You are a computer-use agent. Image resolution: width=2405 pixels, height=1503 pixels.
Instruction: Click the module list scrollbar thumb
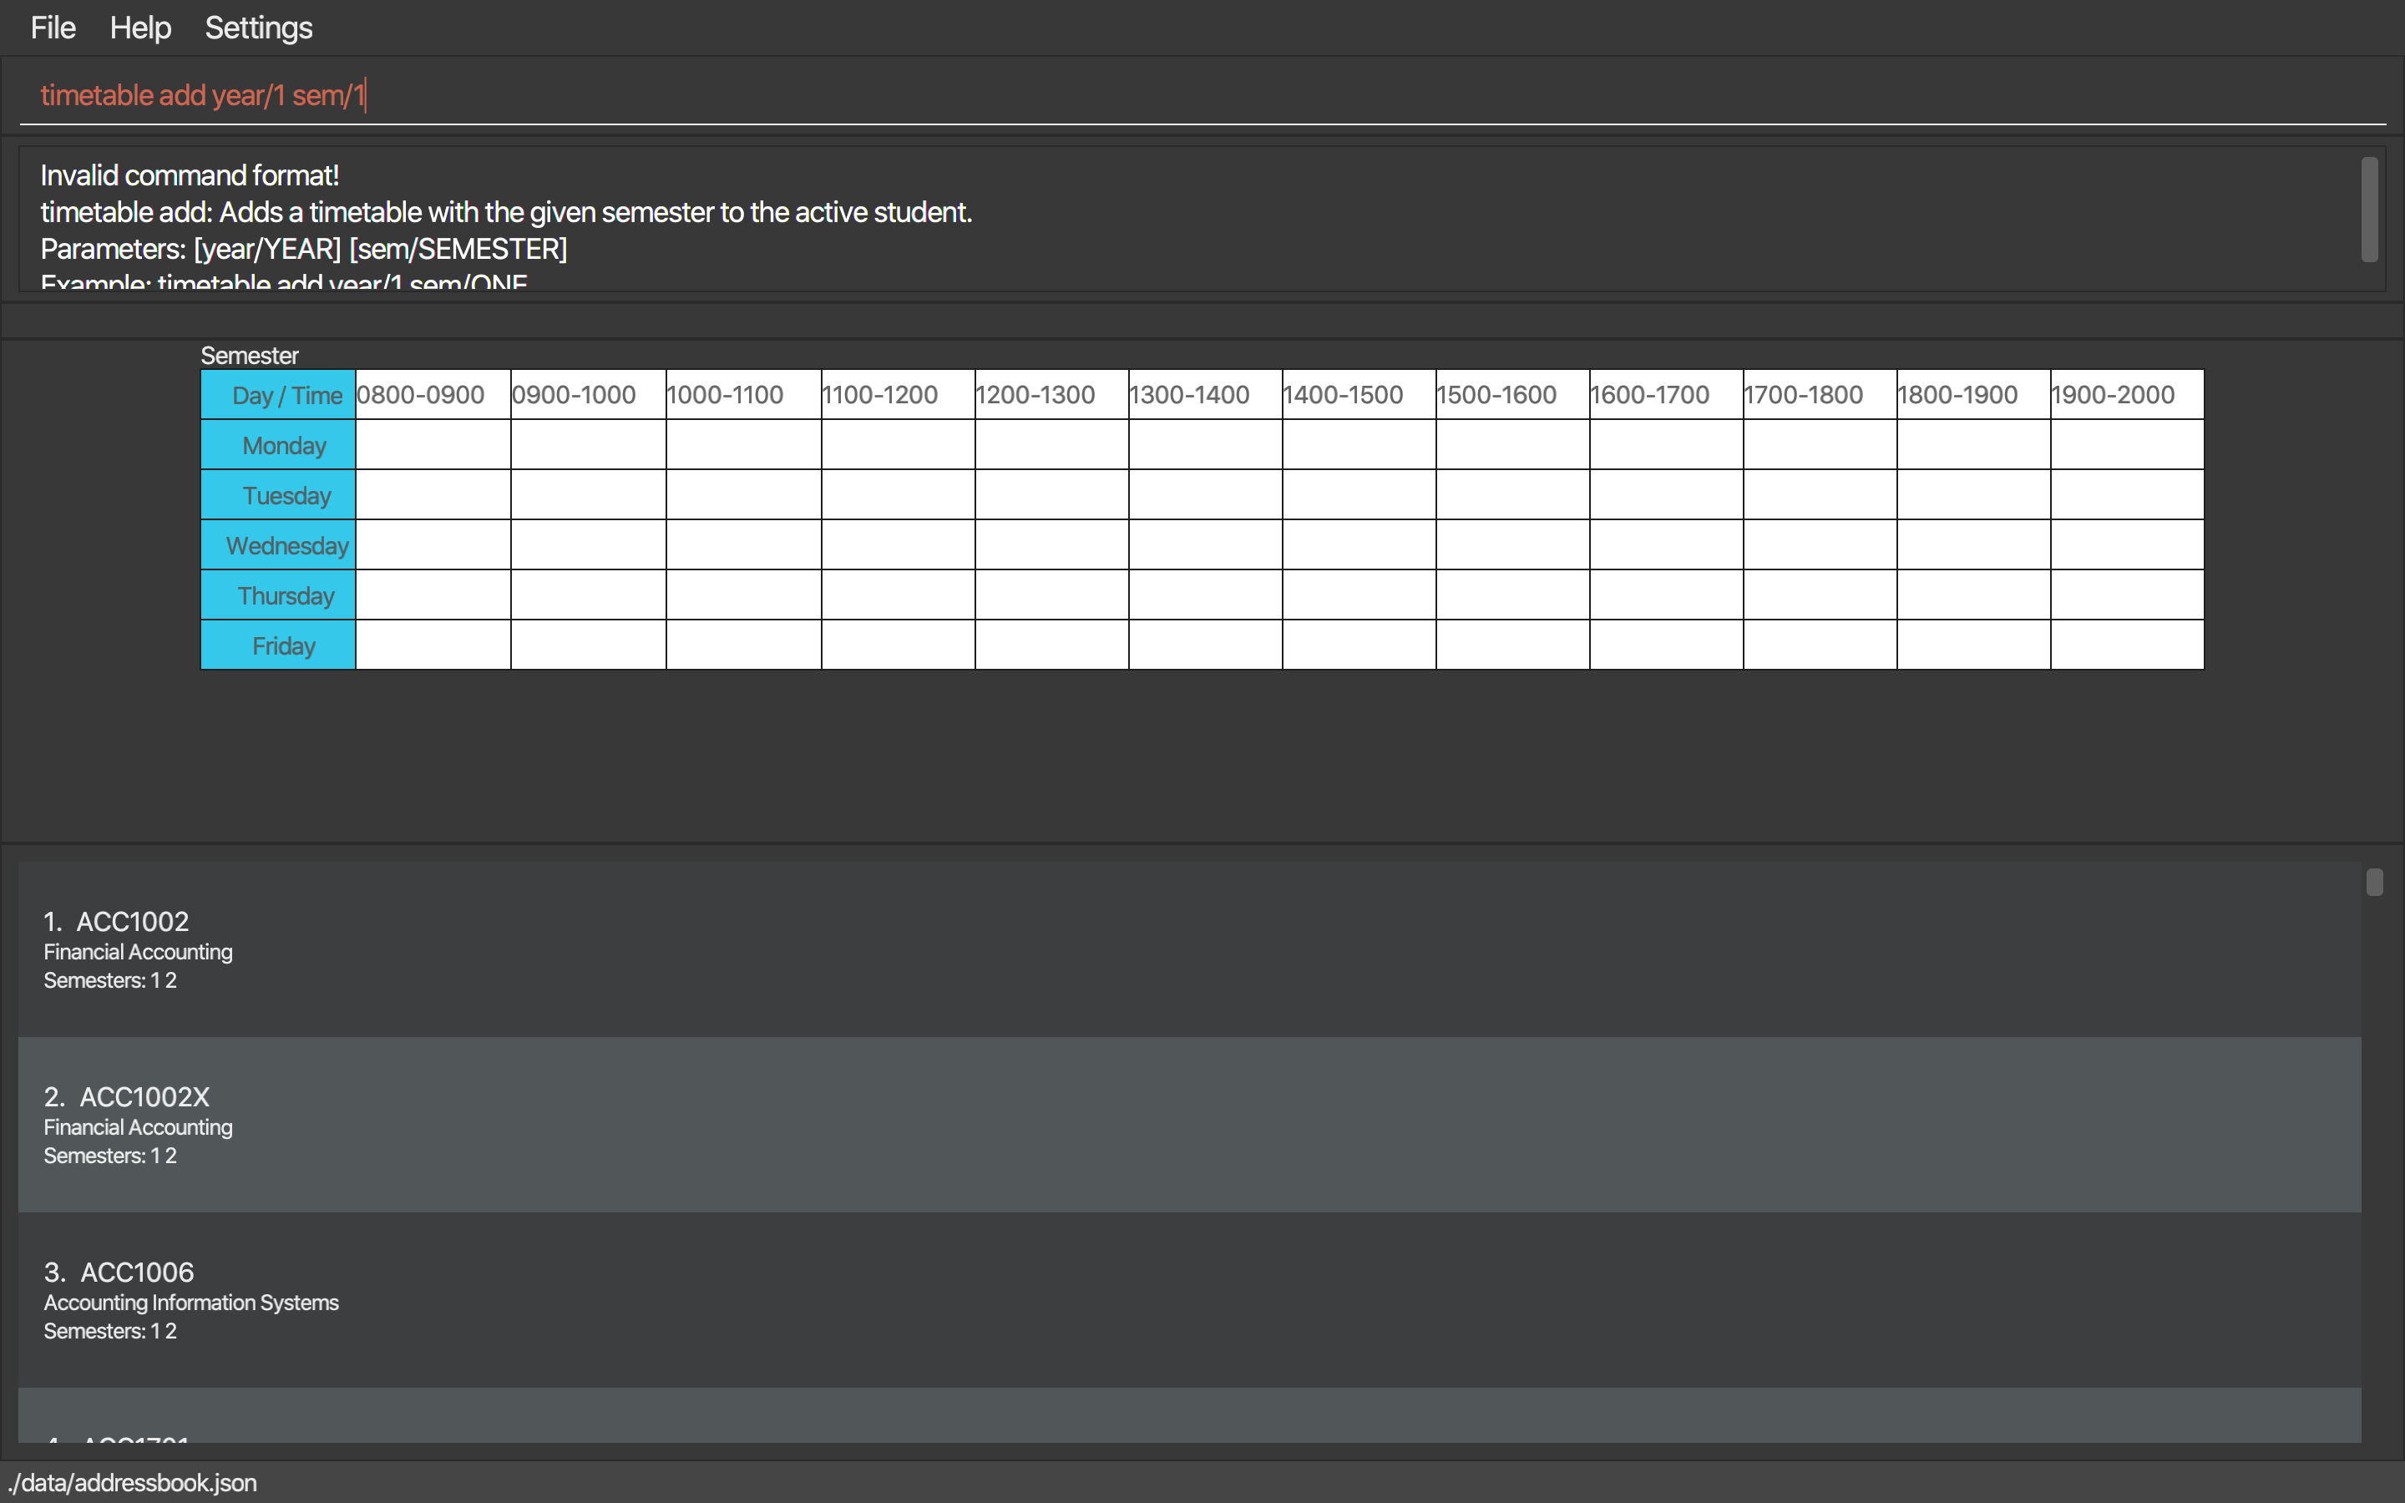pyautogui.click(x=2374, y=882)
